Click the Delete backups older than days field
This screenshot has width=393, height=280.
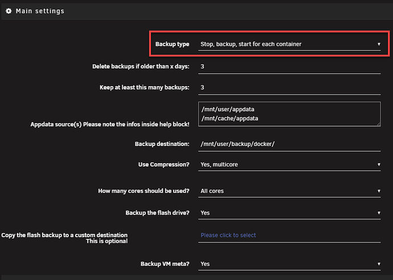(289, 67)
